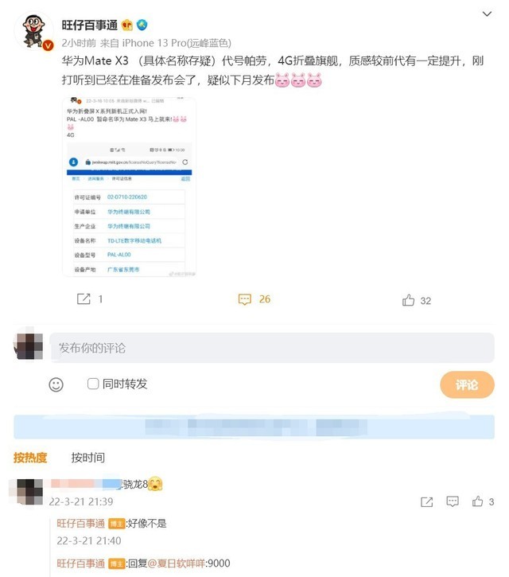Click the post's repost share icon
This screenshot has width=509, height=577.
84,298
